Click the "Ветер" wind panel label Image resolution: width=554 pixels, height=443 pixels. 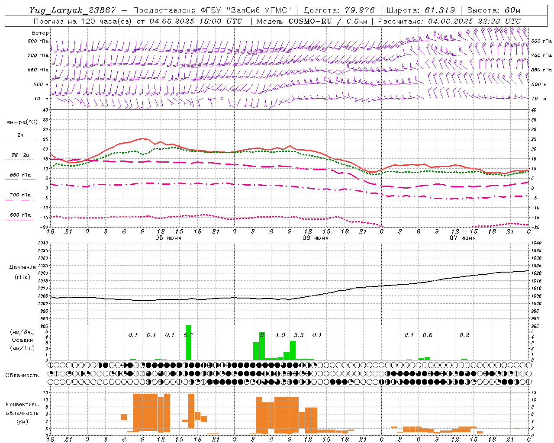coord(40,33)
